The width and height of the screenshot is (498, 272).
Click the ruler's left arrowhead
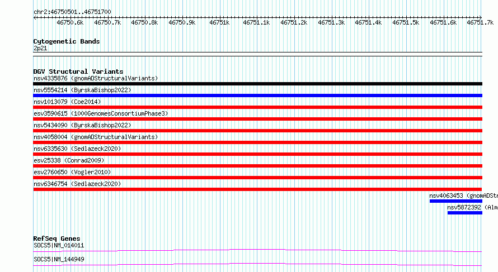[x=35, y=17]
